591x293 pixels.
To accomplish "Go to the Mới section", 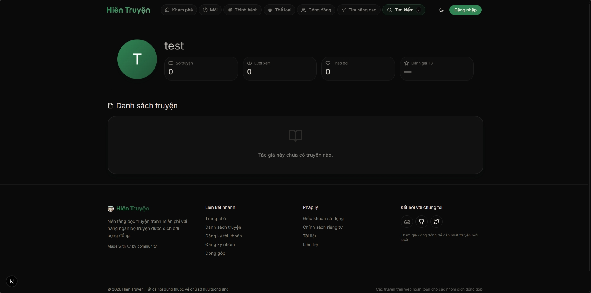I will (x=210, y=10).
